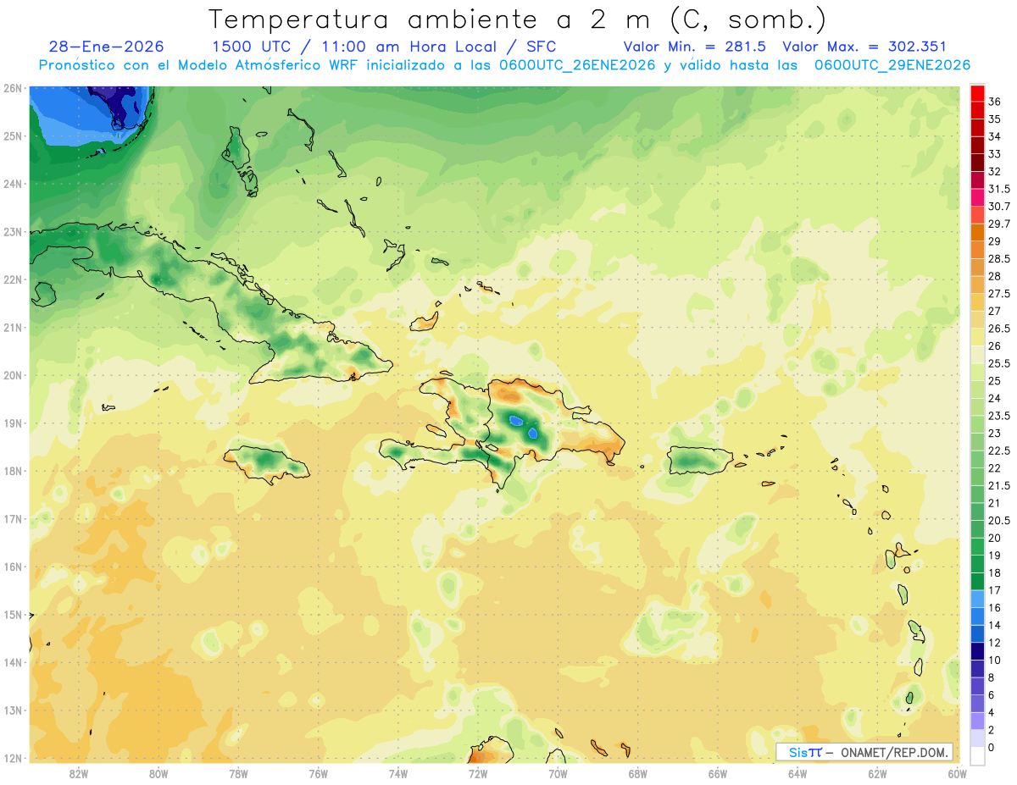Click the '74W' longitude axis label
1017x785 pixels.
pos(398,773)
